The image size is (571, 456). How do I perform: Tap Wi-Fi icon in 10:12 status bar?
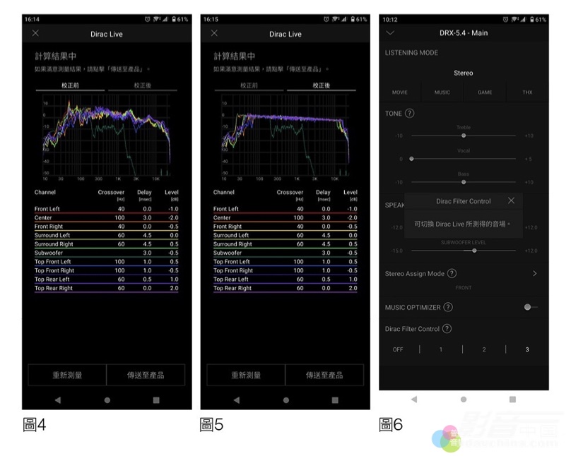pyautogui.click(x=515, y=20)
